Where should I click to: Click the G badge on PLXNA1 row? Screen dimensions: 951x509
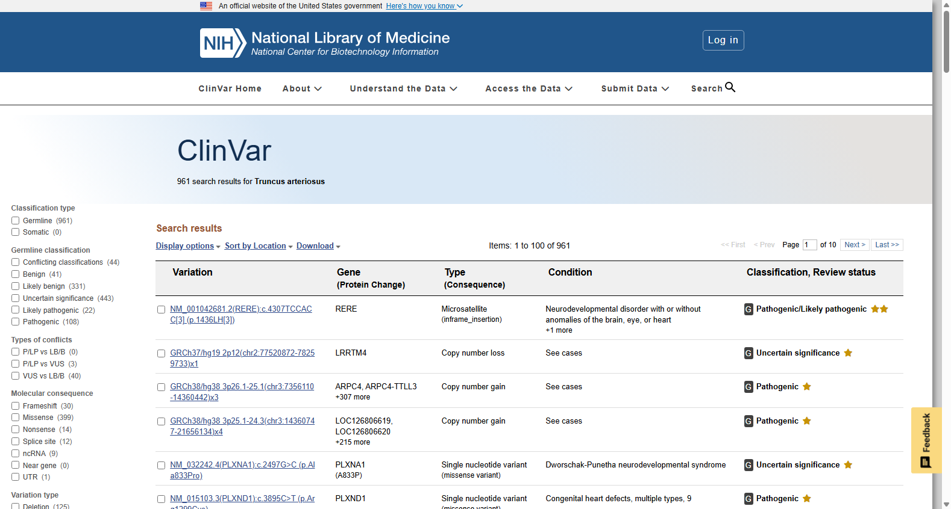[749, 465]
